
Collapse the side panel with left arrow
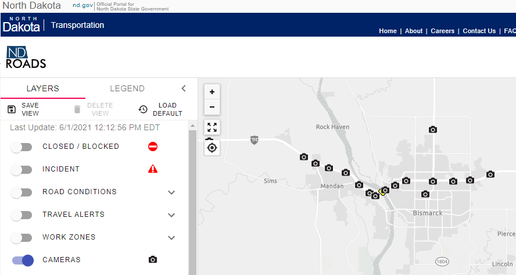(x=184, y=88)
